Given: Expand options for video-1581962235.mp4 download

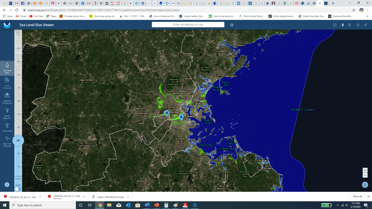Looking at the screenshot, I should (x=128, y=196).
